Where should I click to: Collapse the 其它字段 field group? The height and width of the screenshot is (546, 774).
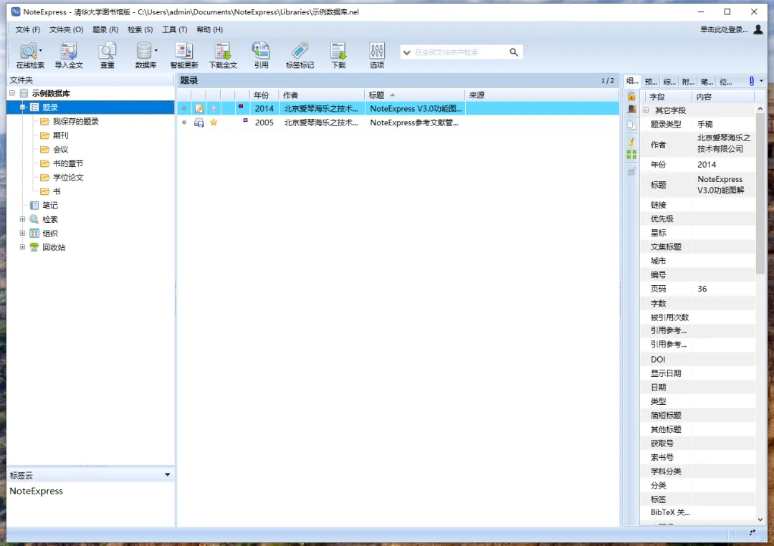click(x=646, y=110)
